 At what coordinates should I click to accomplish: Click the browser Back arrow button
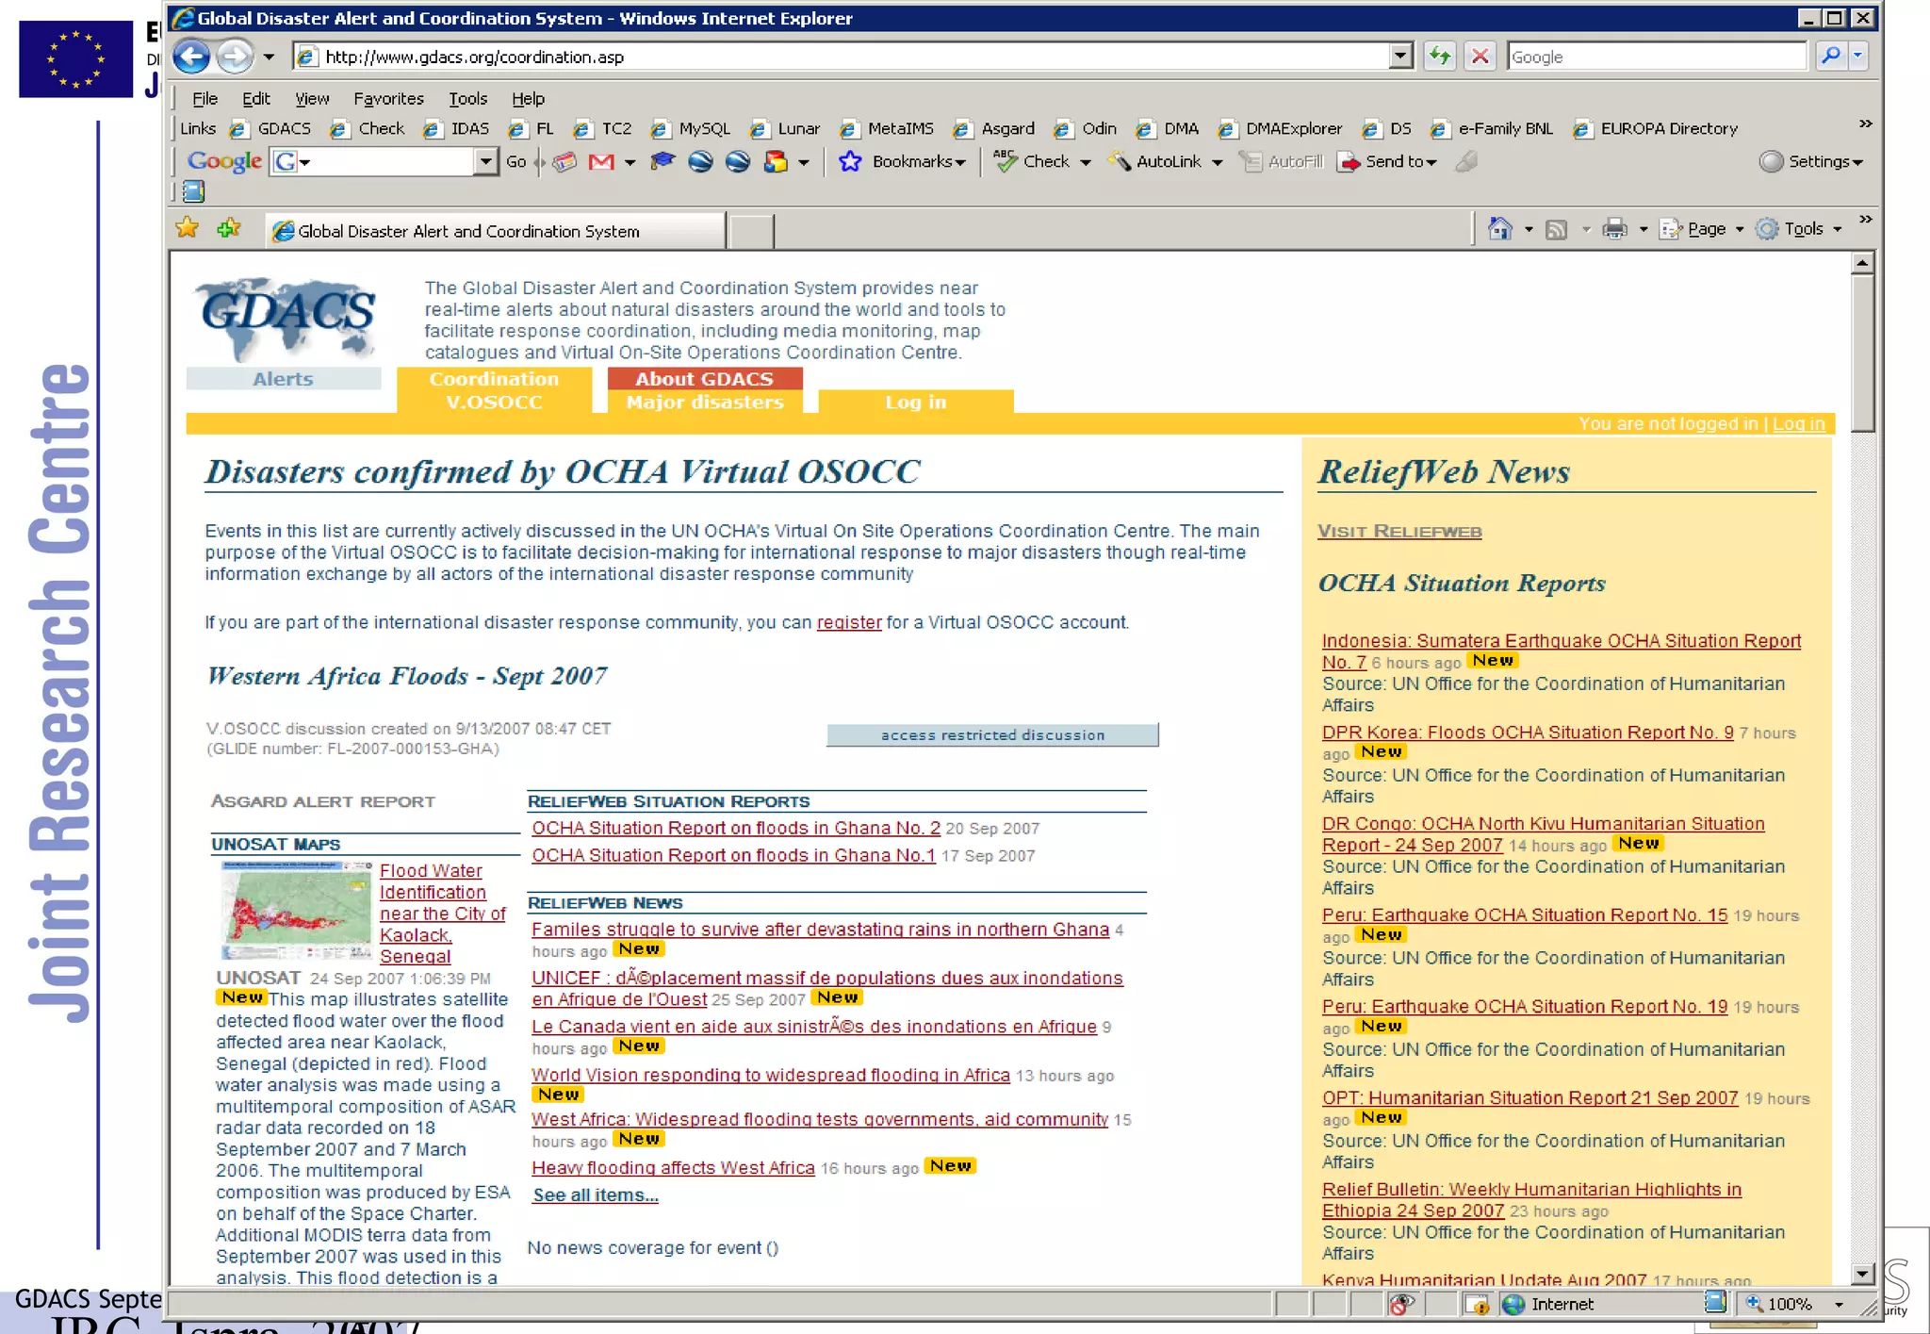tap(191, 57)
